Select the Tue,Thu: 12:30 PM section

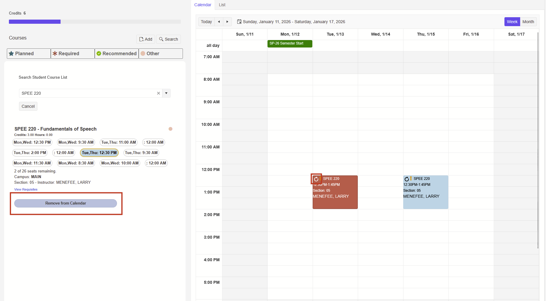click(x=99, y=153)
